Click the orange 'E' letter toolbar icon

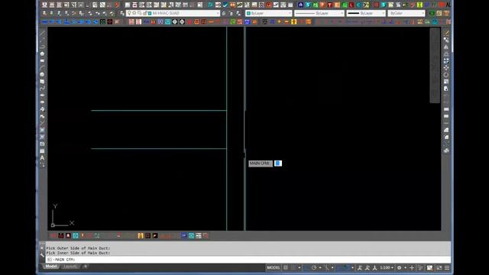tap(337, 5)
